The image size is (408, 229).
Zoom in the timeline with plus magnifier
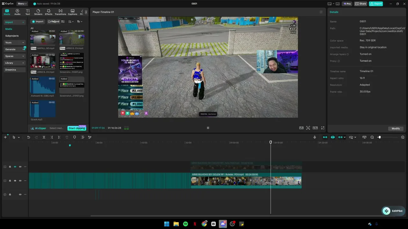(x=403, y=137)
